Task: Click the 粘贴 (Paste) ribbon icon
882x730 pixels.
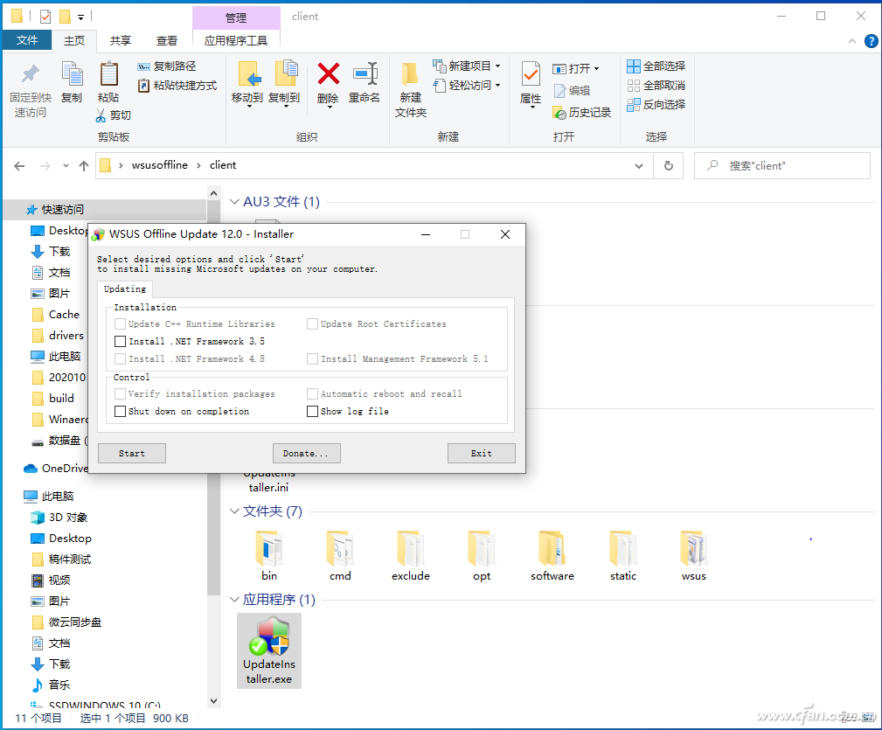Action: click(109, 84)
